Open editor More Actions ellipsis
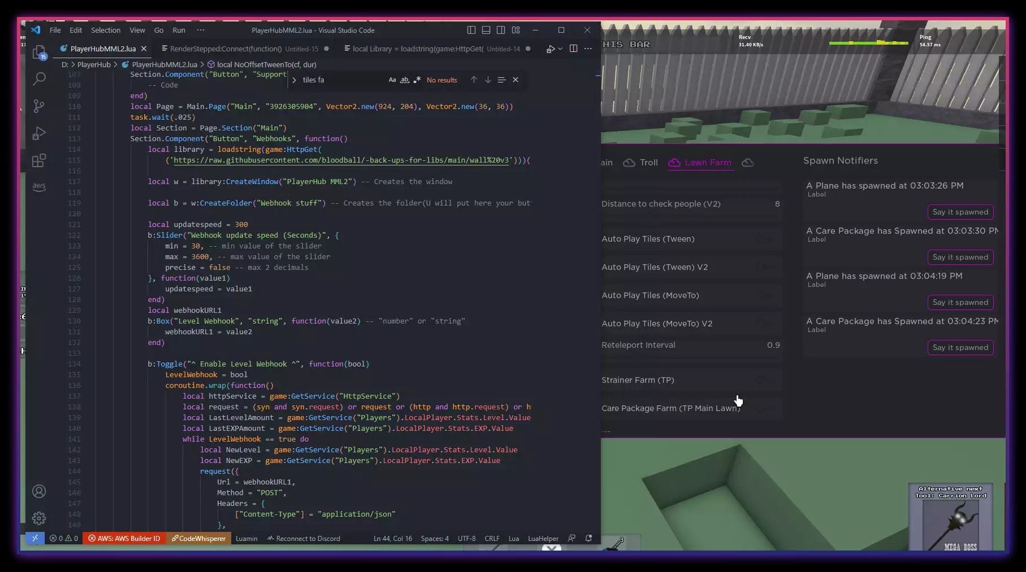This screenshot has height=572, width=1026. click(588, 49)
